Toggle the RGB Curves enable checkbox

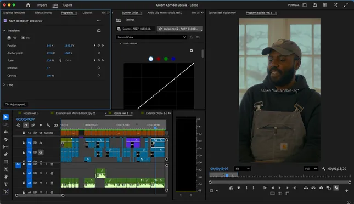pos(192,50)
